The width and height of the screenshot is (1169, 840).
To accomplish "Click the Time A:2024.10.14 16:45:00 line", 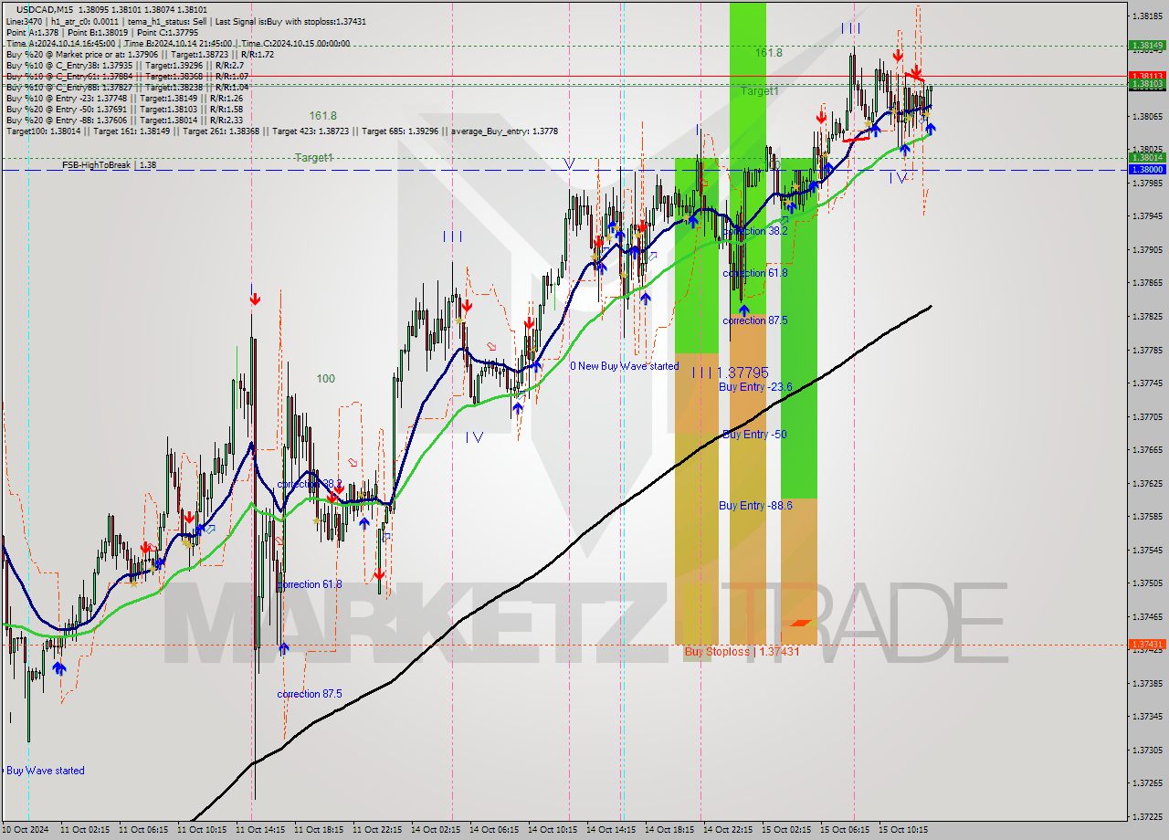I will [x=177, y=43].
